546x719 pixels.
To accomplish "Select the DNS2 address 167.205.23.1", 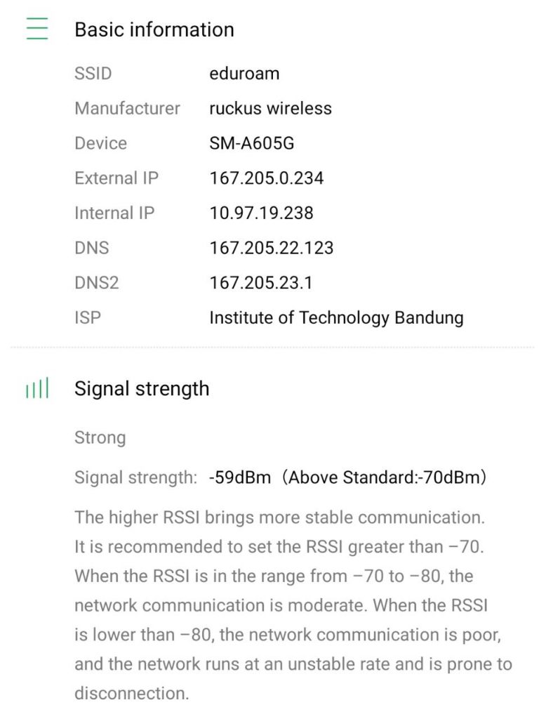I will (260, 283).
